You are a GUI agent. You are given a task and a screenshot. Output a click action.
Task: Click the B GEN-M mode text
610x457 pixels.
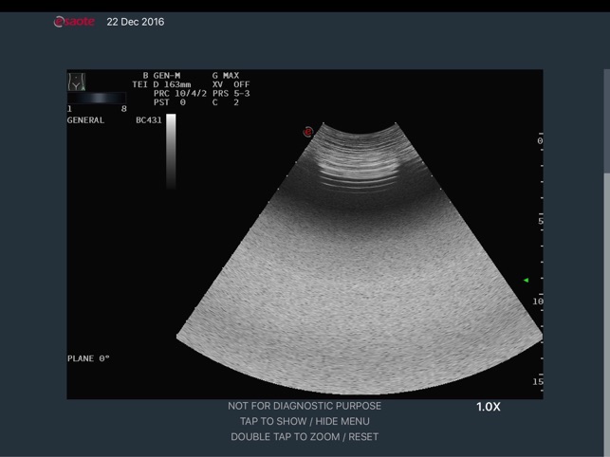pyautogui.click(x=161, y=76)
